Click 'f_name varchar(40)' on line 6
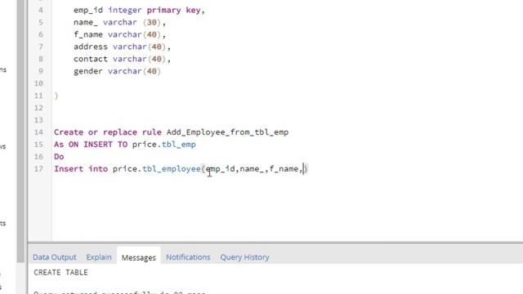The image size is (523, 294). coord(120,34)
